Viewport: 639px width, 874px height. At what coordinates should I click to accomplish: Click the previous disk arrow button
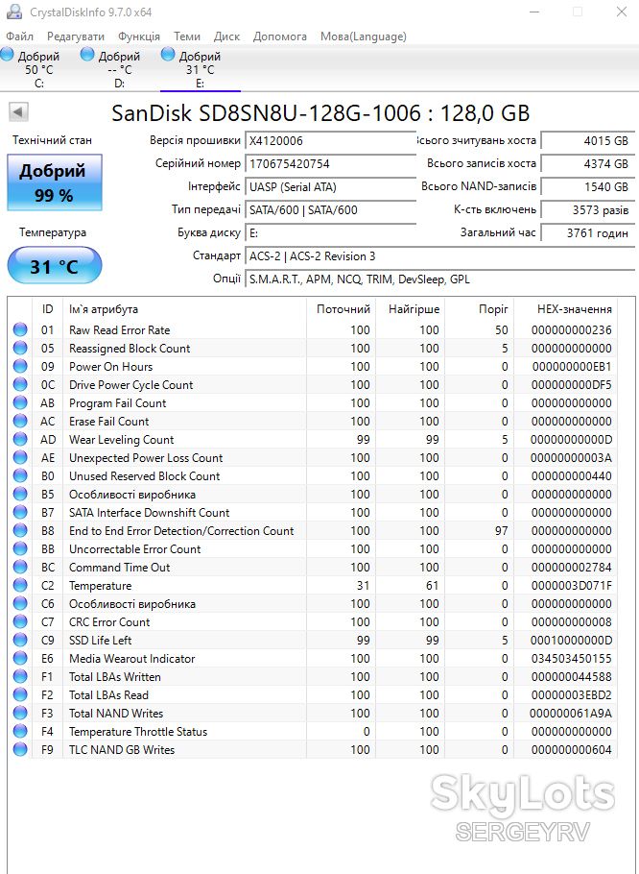[18, 112]
